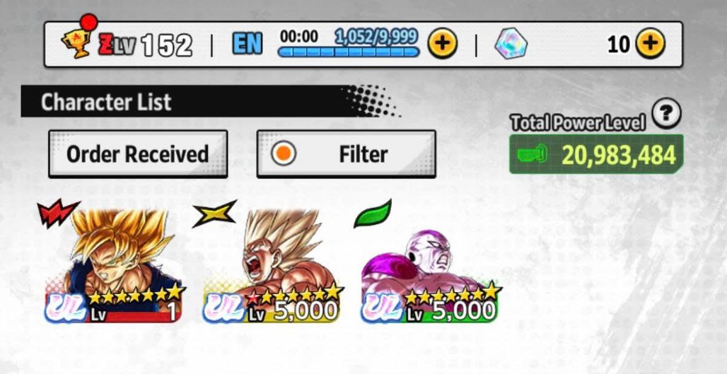The width and height of the screenshot is (727, 374).
Task: Open the Order Received sort selector
Action: tap(138, 154)
